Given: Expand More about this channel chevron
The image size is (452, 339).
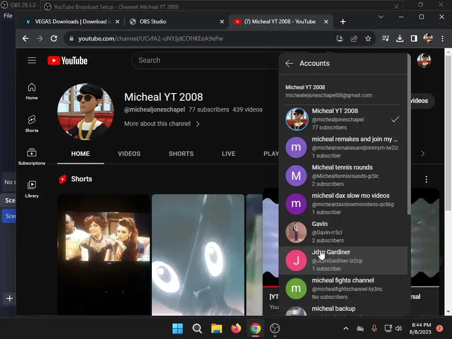Looking at the screenshot, I should tap(198, 124).
